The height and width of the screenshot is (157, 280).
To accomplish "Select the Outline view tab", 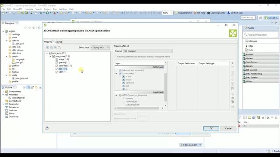I will pos(9,87).
